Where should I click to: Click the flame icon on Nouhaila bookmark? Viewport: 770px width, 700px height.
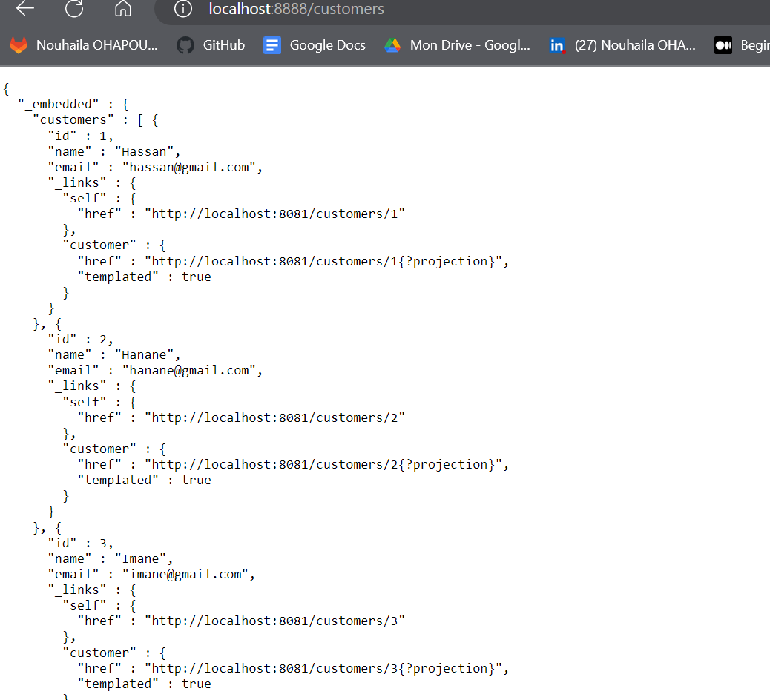tap(19, 45)
